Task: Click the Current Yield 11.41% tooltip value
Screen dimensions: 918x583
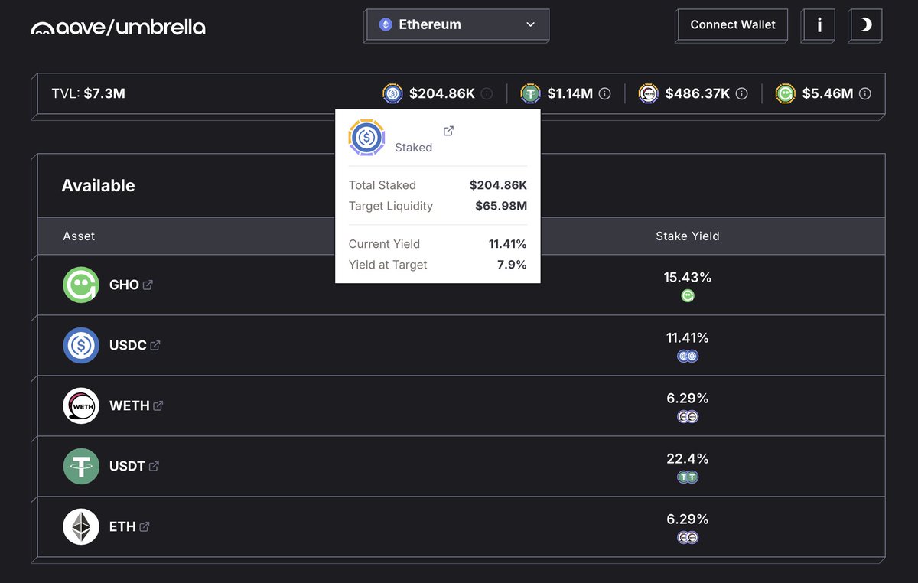Action: click(x=508, y=244)
